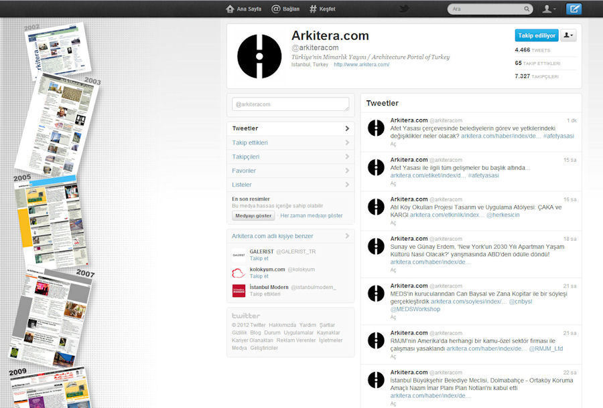Click the search magnifier icon

tap(527, 9)
